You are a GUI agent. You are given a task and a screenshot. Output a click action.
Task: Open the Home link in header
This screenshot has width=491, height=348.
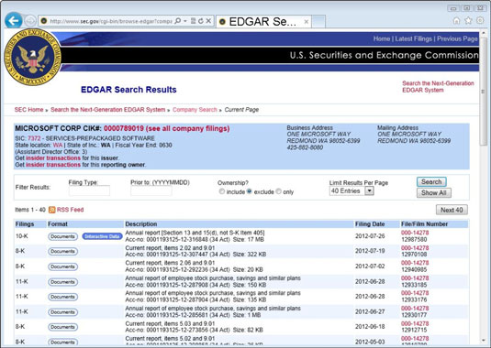[x=382, y=38]
